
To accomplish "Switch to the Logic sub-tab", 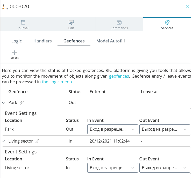I will 17,41.
